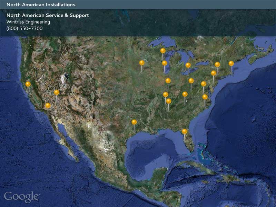
Task: Click the pin in upstate New York
Action: 217,65
